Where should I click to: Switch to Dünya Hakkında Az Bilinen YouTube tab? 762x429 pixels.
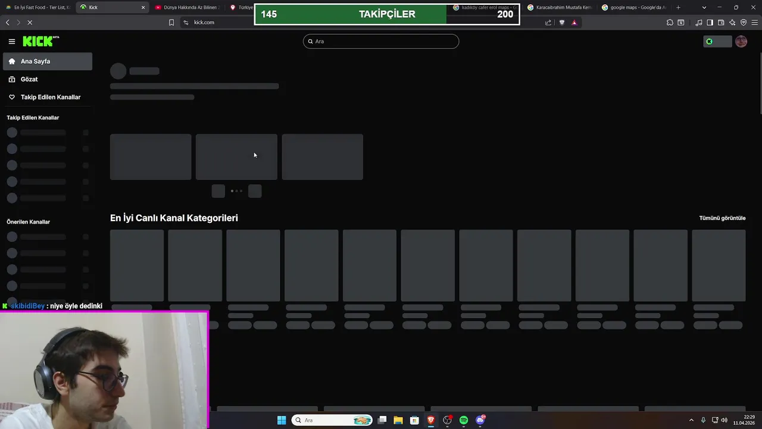pyautogui.click(x=186, y=7)
